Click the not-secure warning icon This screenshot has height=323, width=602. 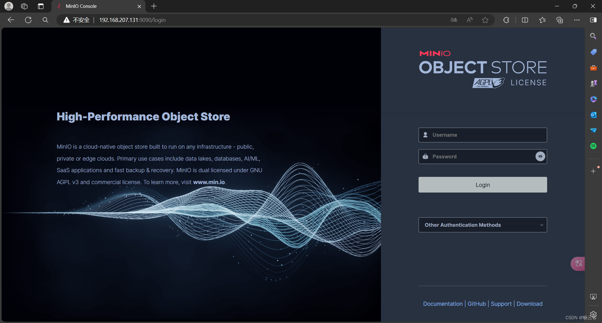click(66, 20)
